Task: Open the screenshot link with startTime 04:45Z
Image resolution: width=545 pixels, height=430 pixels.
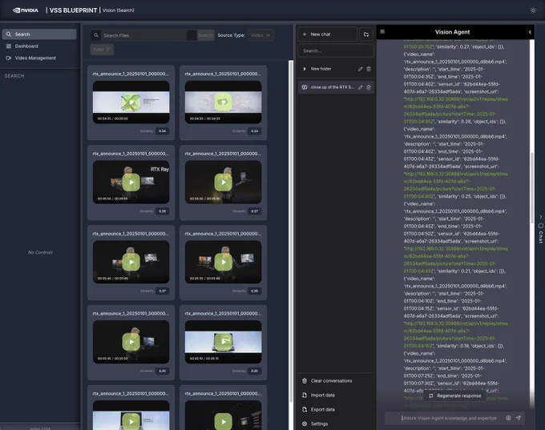Action: tap(455, 259)
